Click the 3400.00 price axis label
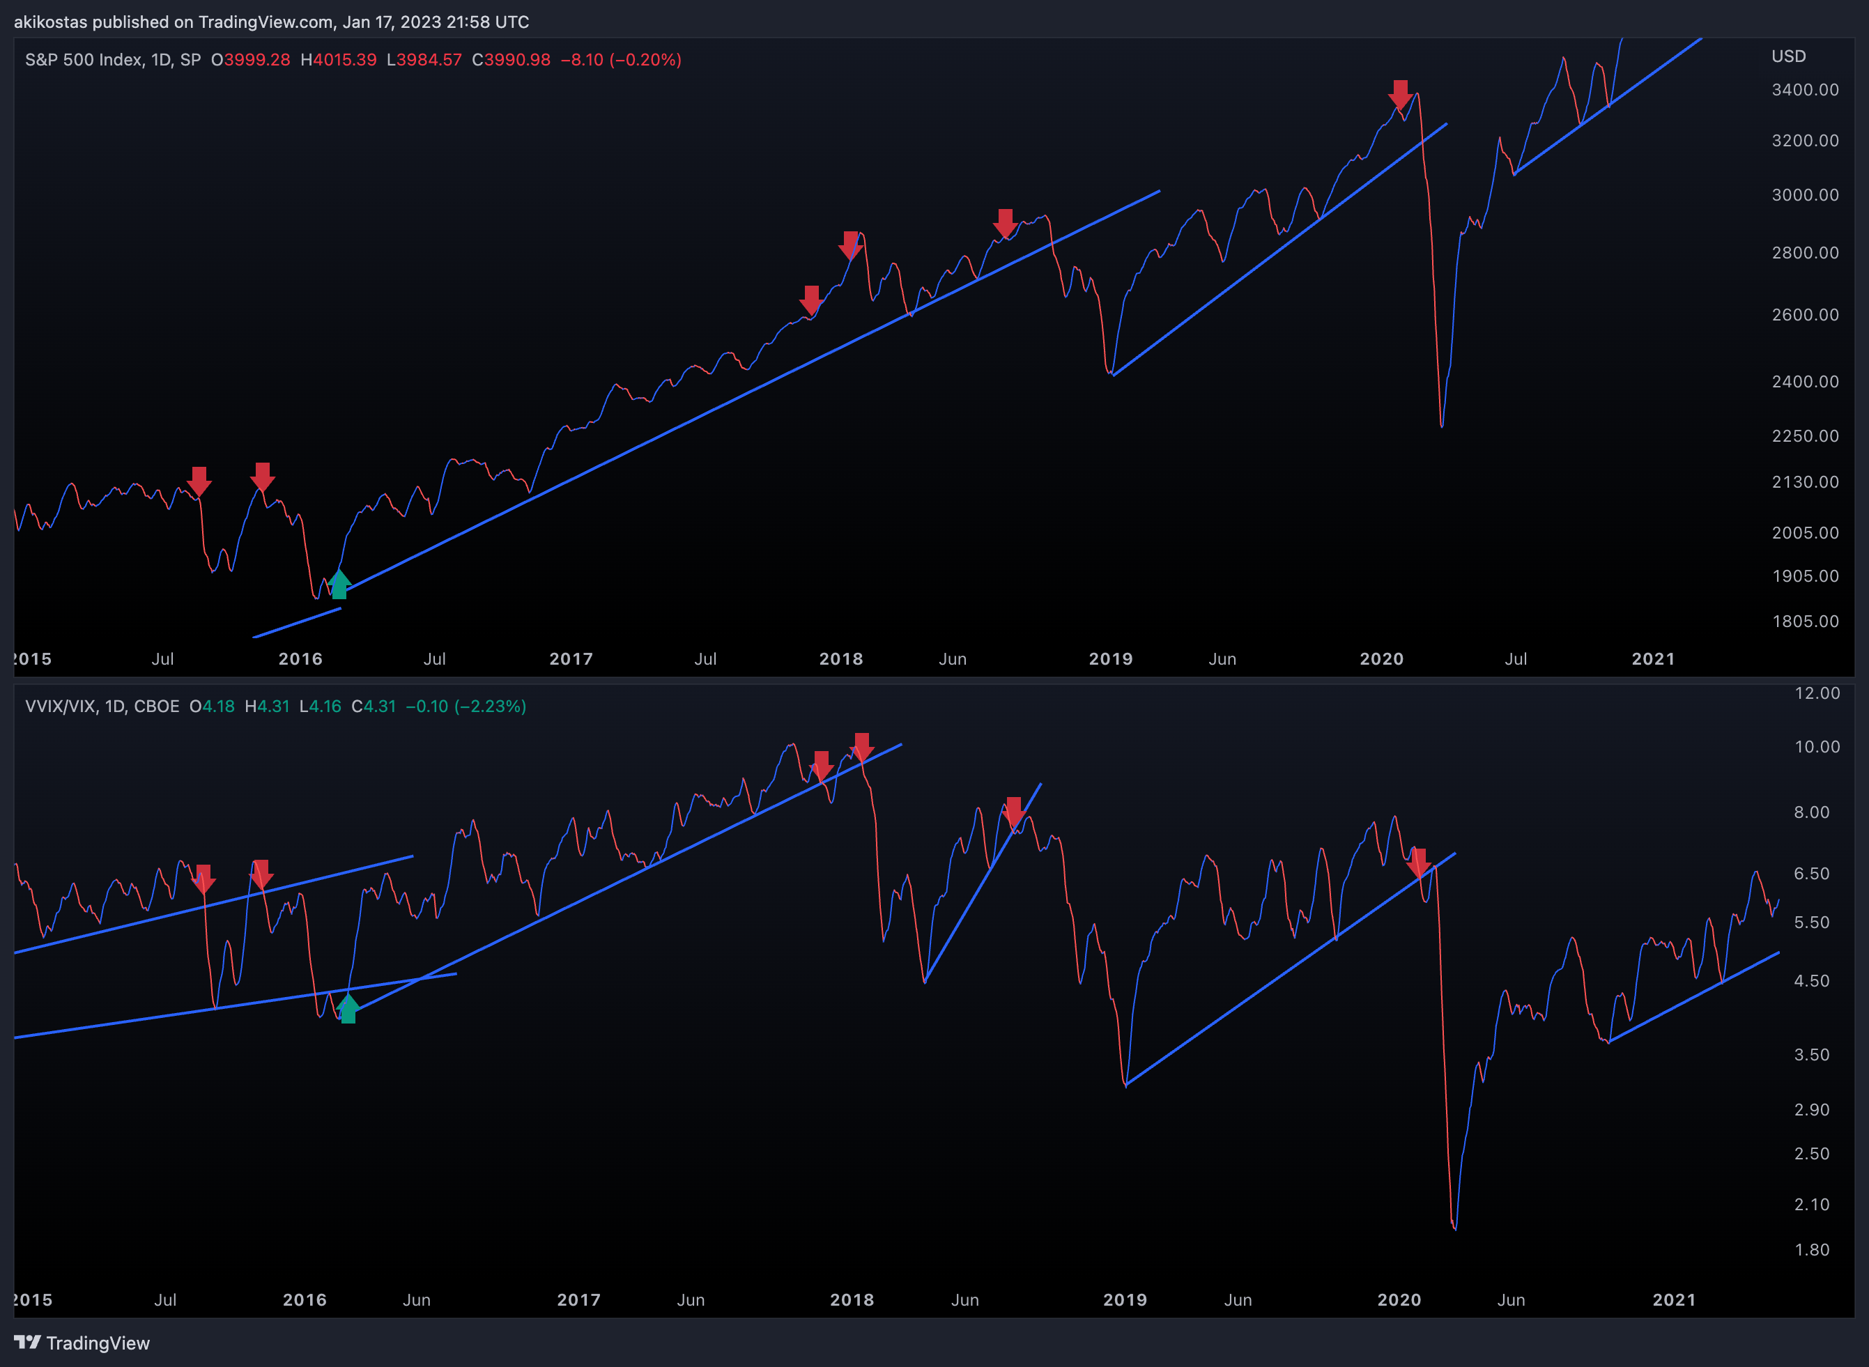Image resolution: width=1869 pixels, height=1367 pixels. 1806,89
